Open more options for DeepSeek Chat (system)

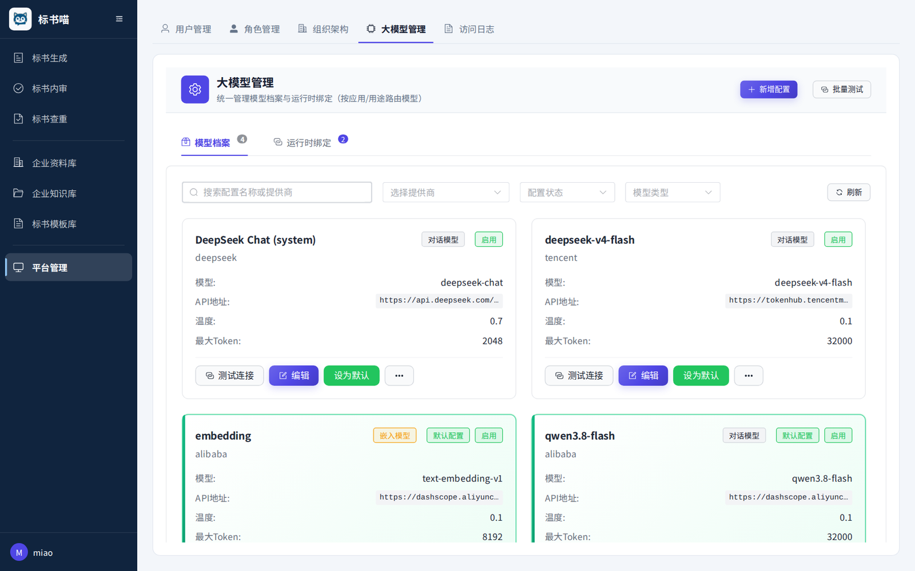pyautogui.click(x=399, y=376)
